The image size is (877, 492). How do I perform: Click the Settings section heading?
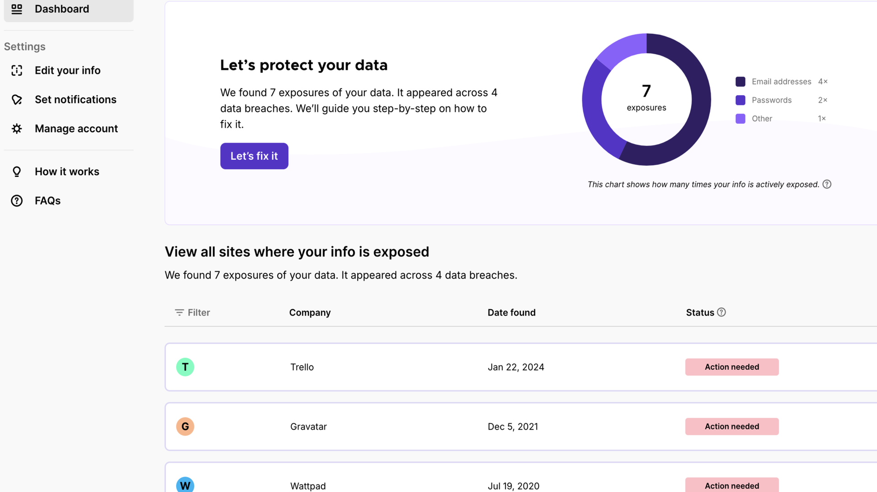pyautogui.click(x=25, y=47)
